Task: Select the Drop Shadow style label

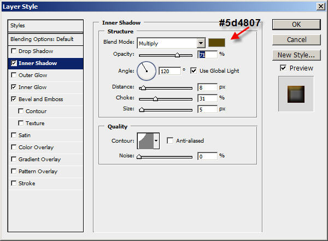Action: pyautogui.click(x=36, y=51)
